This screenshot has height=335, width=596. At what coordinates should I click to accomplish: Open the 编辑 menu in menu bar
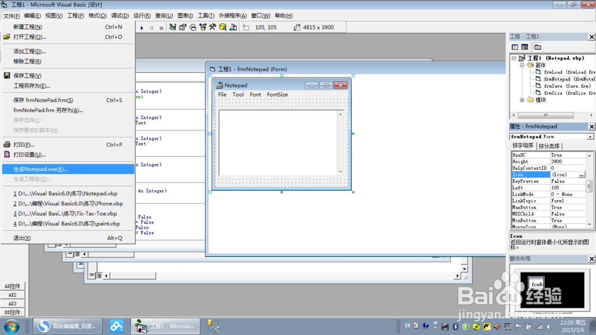click(32, 15)
